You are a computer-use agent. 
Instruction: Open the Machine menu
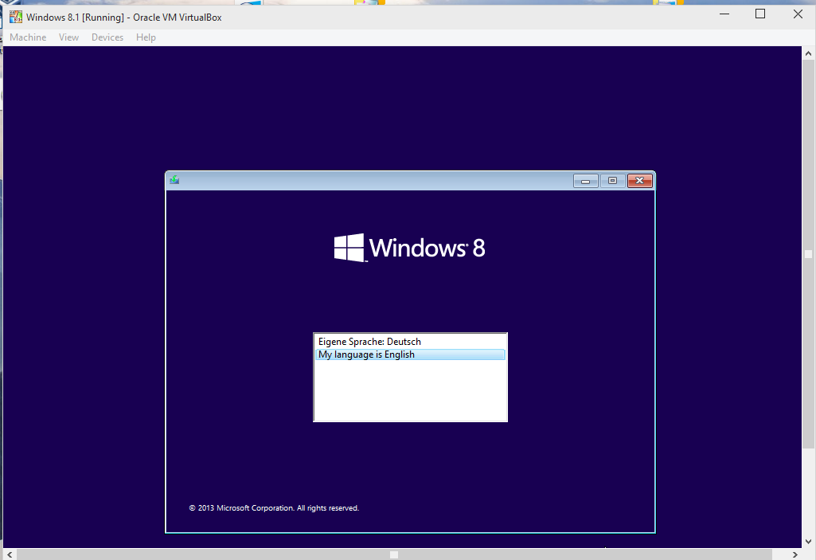28,37
